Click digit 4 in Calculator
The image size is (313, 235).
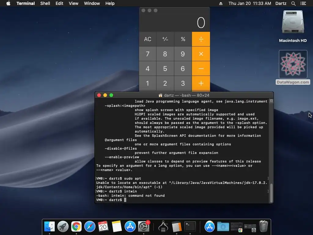pyautogui.click(x=148, y=69)
